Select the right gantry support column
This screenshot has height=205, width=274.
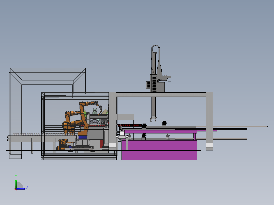pos(209,121)
